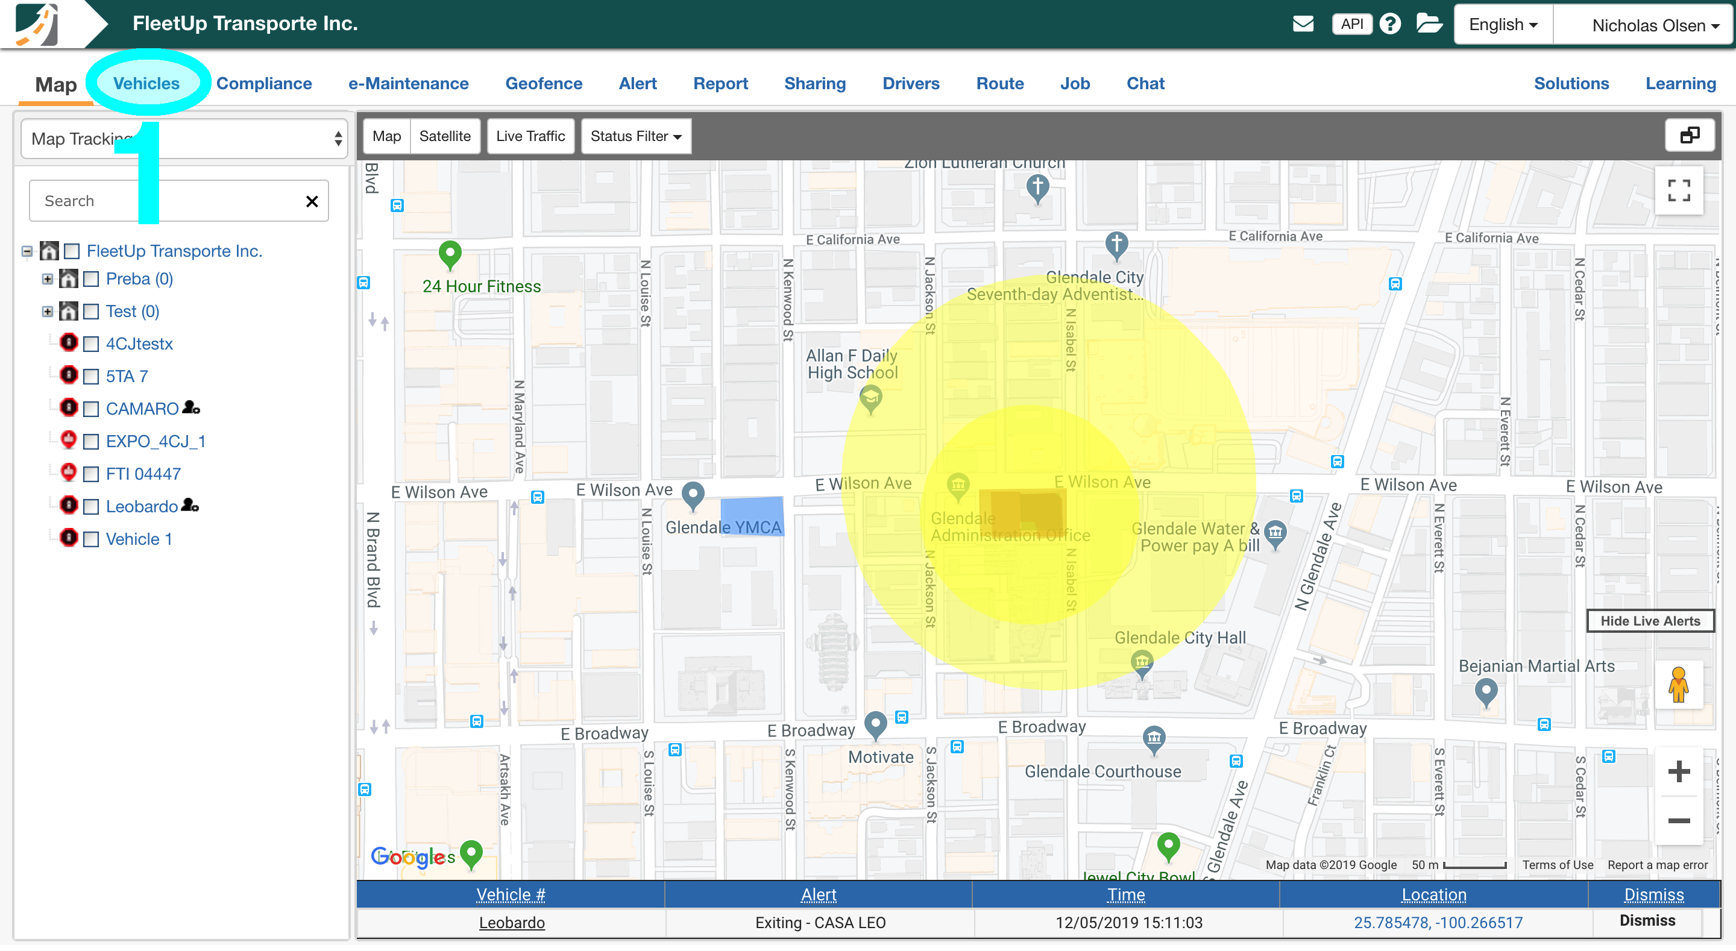This screenshot has height=951, width=1736.
Task: Open the Compliance tab
Action: 263,84
